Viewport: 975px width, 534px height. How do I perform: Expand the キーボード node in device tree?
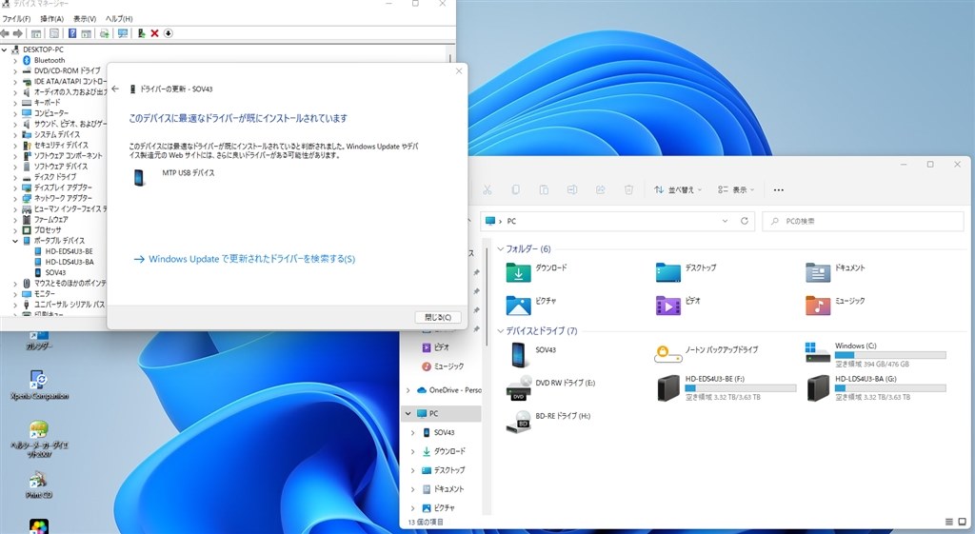click(x=15, y=103)
